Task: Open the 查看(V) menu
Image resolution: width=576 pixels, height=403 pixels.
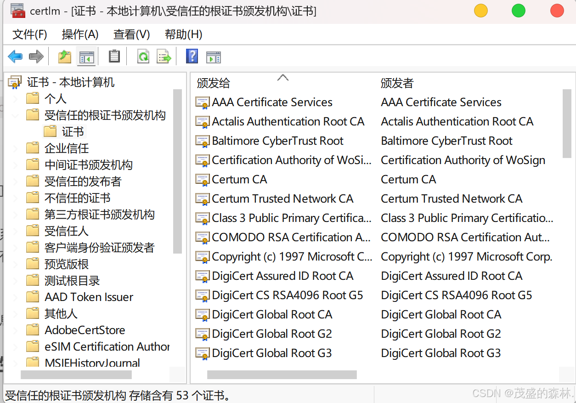Action: pos(131,34)
